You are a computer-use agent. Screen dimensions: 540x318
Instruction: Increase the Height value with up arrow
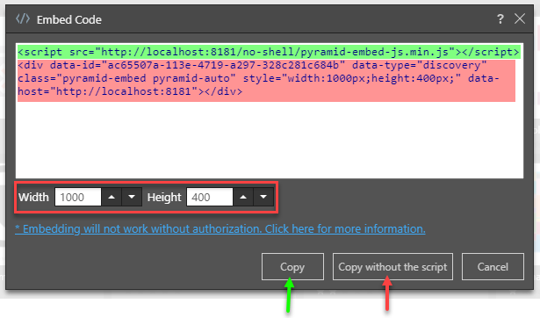[x=243, y=197]
